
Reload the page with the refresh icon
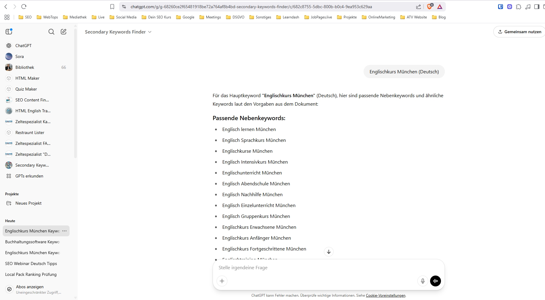24,7
